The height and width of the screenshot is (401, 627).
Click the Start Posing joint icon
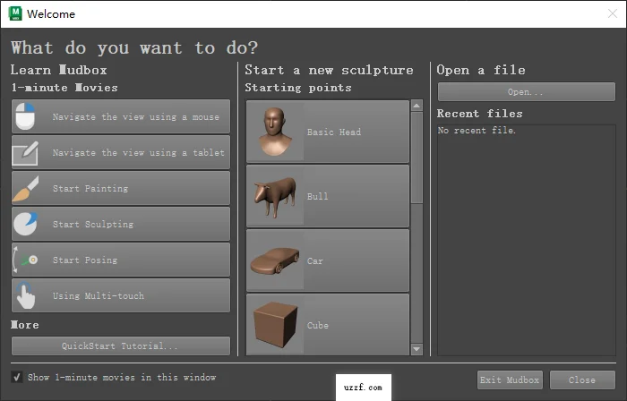(x=25, y=260)
